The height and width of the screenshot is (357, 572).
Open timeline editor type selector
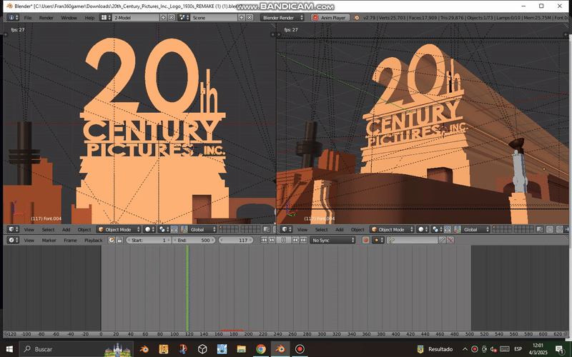13,240
